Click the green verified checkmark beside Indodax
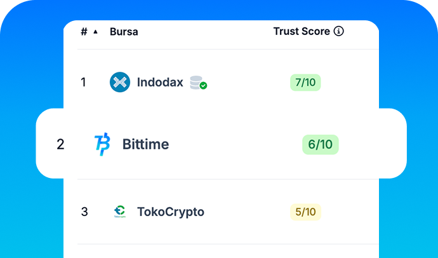Viewport: 438px width, 258px height. click(x=203, y=85)
